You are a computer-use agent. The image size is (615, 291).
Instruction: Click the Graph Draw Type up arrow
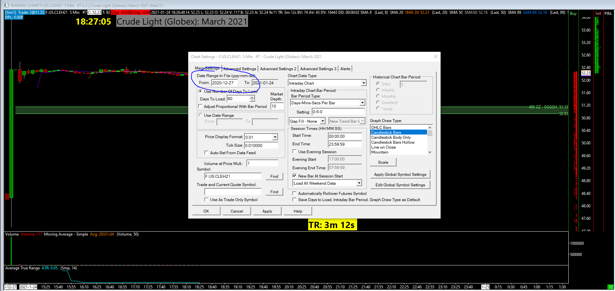430,127
